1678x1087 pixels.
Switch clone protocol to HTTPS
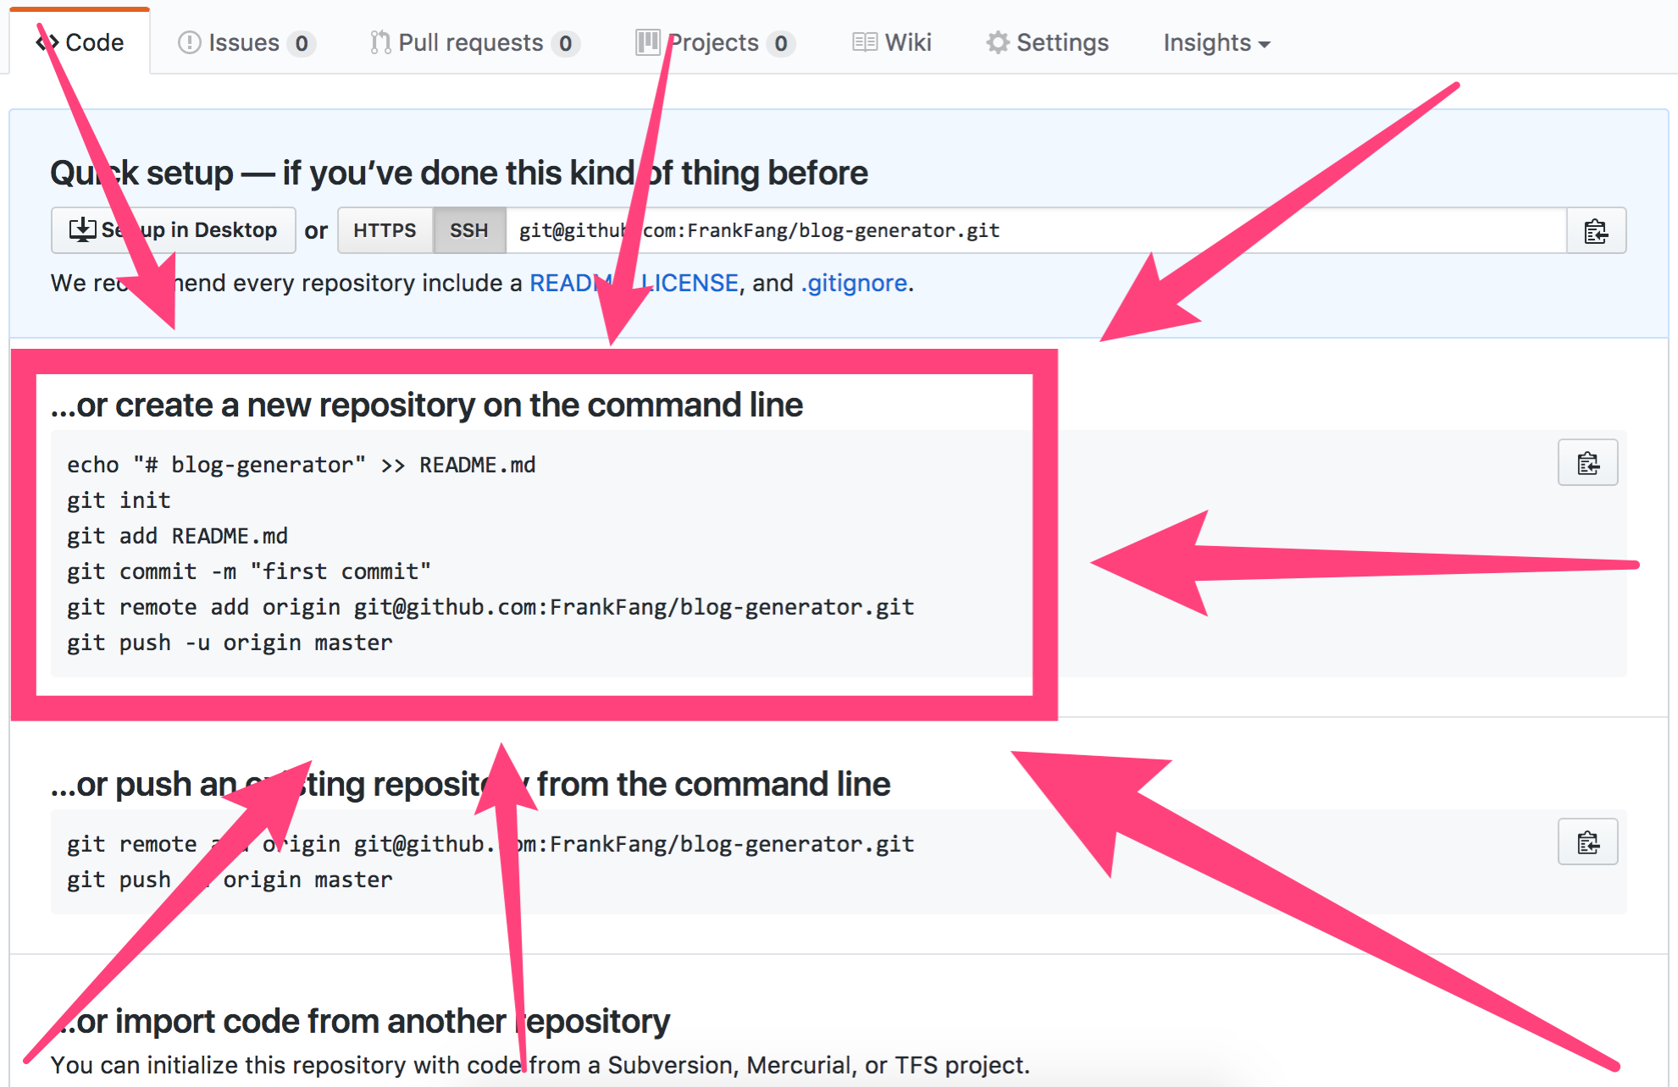click(385, 230)
